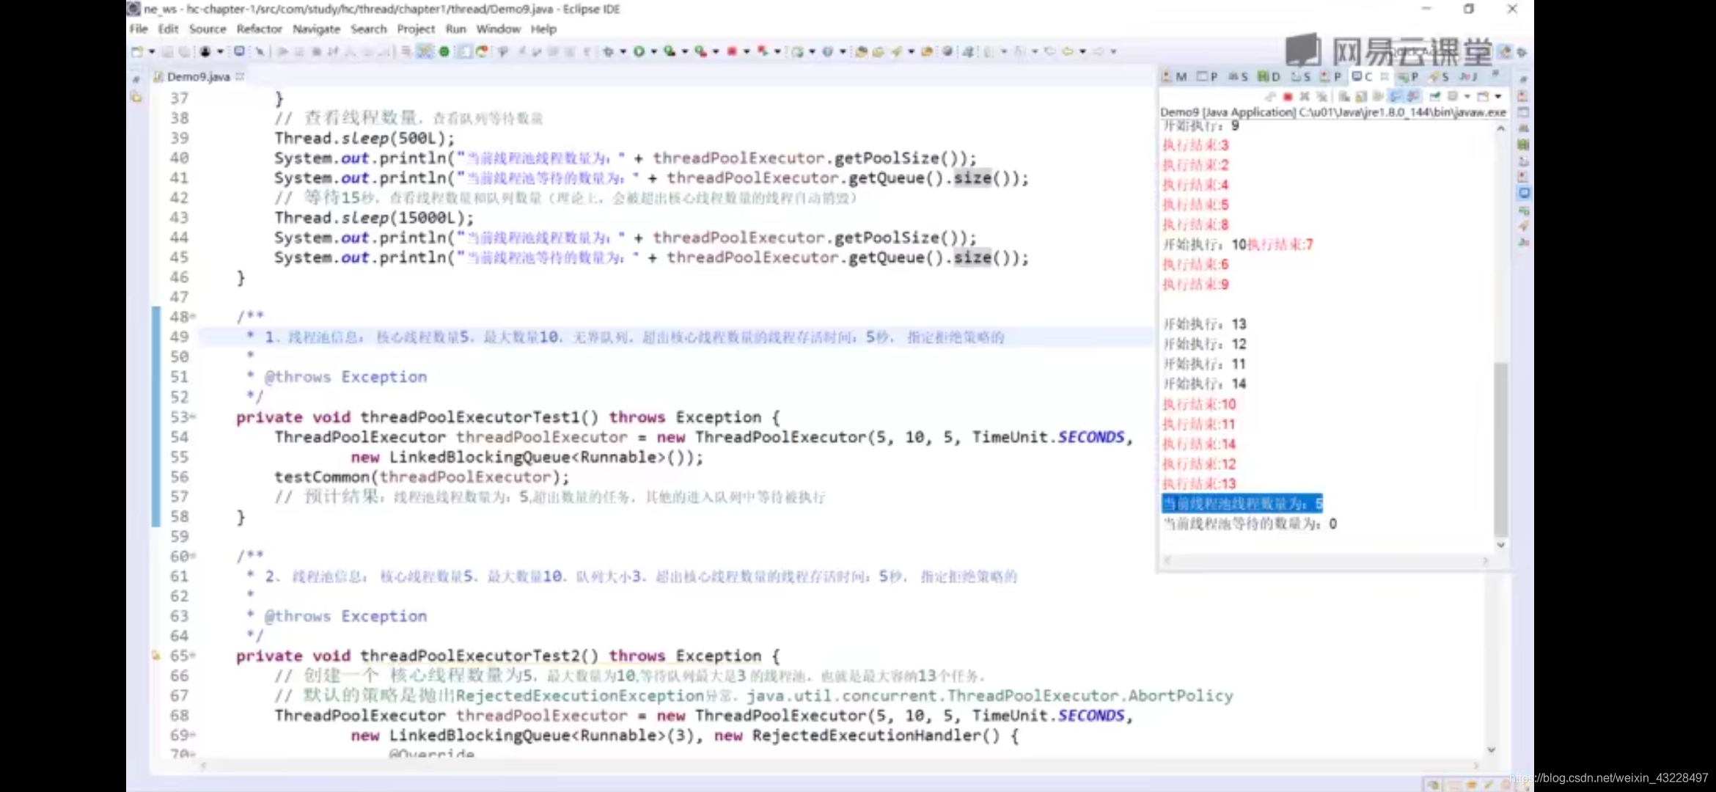Open the Back navigation history dropdown
Screen dimensions: 1716x792
tap(1083, 51)
